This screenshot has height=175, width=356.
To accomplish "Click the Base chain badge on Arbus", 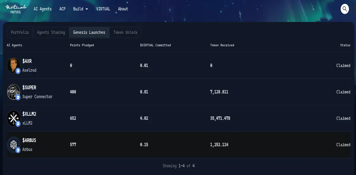I will pos(18,150).
